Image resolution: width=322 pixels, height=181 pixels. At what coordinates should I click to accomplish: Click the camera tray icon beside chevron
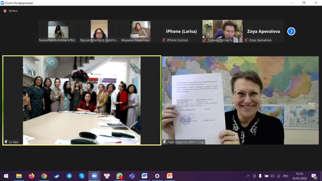click(254, 176)
